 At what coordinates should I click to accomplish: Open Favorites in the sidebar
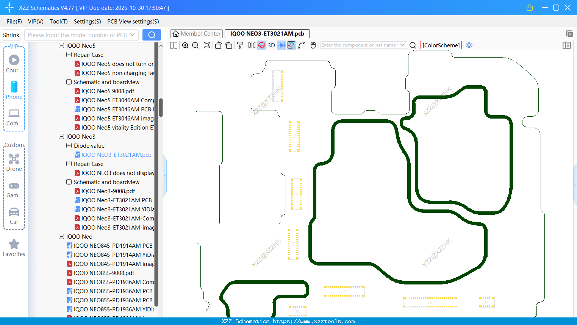click(14, 248)
